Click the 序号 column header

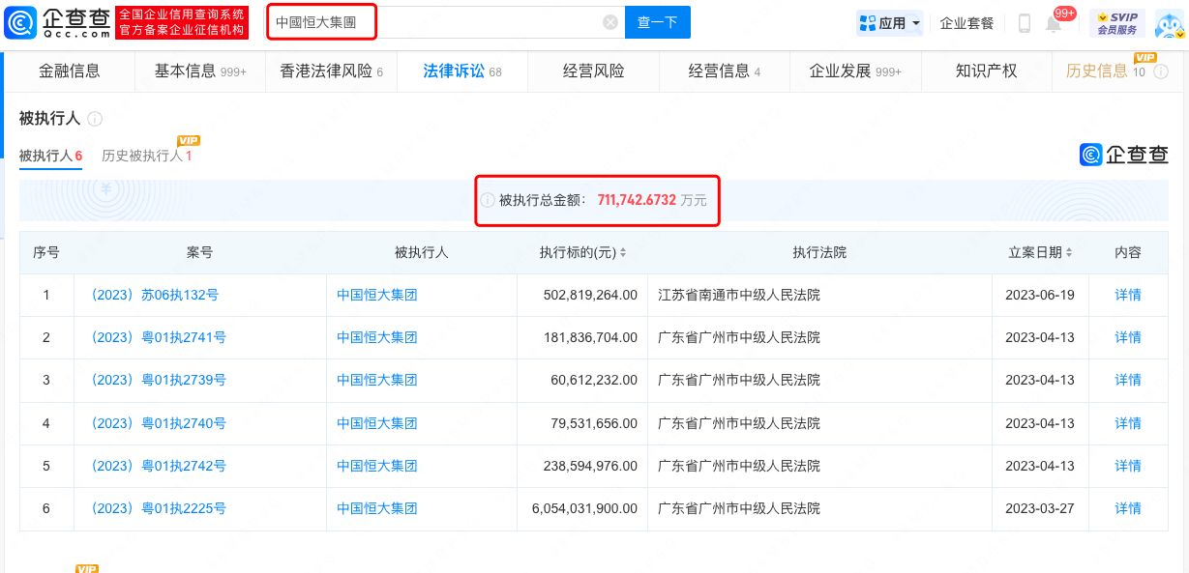pos(46,252)
